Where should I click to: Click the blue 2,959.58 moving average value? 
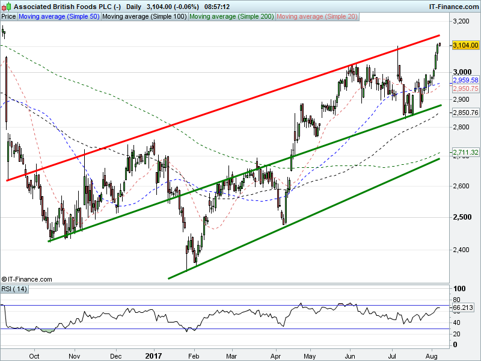tap(465, 80)
